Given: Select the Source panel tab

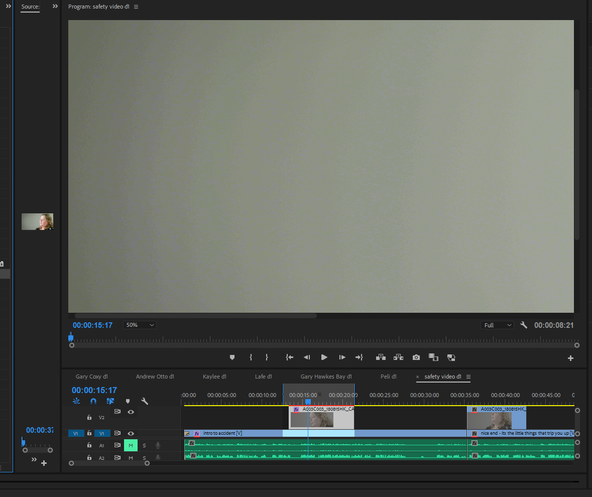Looking at the screenshot, I should 30,7.
